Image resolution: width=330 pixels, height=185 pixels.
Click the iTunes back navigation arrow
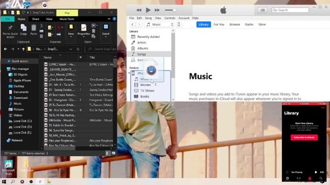tap(133, 25)
